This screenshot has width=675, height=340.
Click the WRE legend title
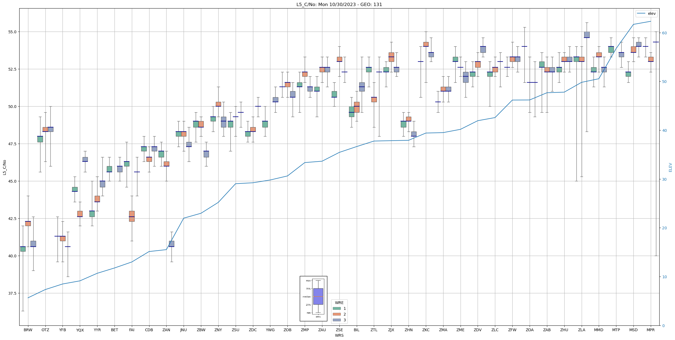(339, 303)
